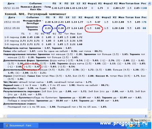Click the 15/12 03:00 date cell
Viewport: 152px width, 129px height.
tap(12, 22)
